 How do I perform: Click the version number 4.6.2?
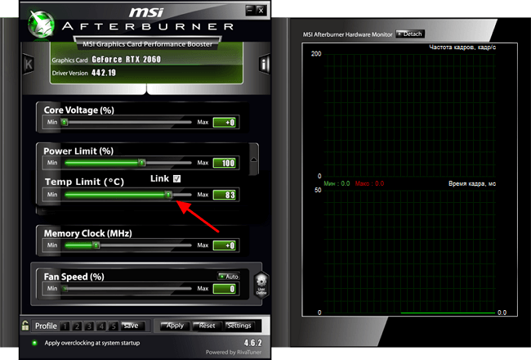pos(252,343)
